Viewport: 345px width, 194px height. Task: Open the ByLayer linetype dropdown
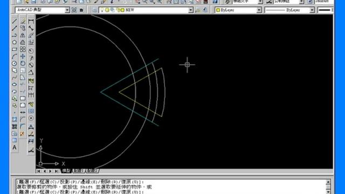[x=312, y=10]
